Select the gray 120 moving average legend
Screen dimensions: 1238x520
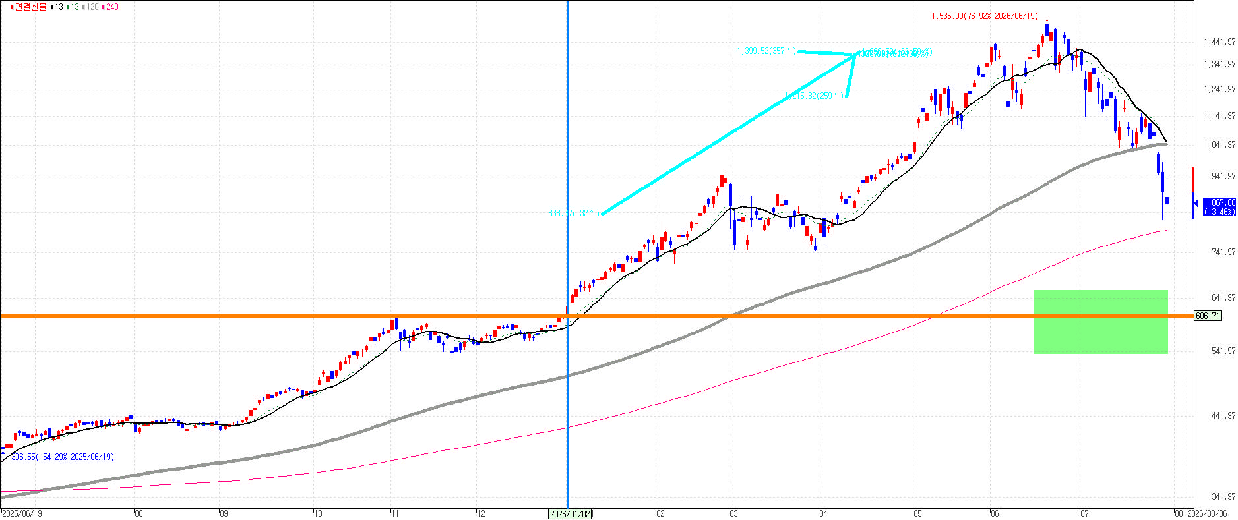click(x=90, y=7)
